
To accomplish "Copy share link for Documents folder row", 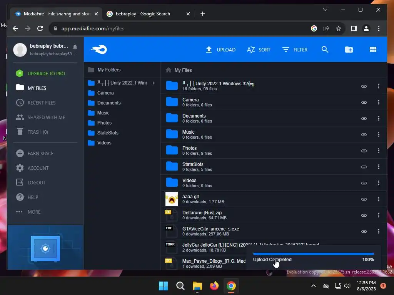I will (364, 118).
